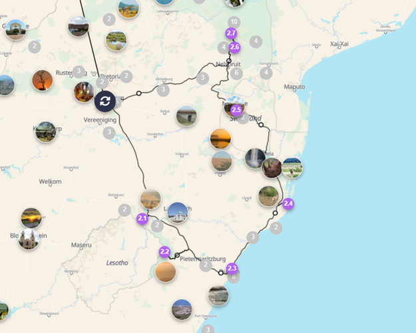Viewport: 416px width, 333px height.
Task: Expand the 2 cluster on the coast below marker 2.4
Action: click(x=276, y=228)
